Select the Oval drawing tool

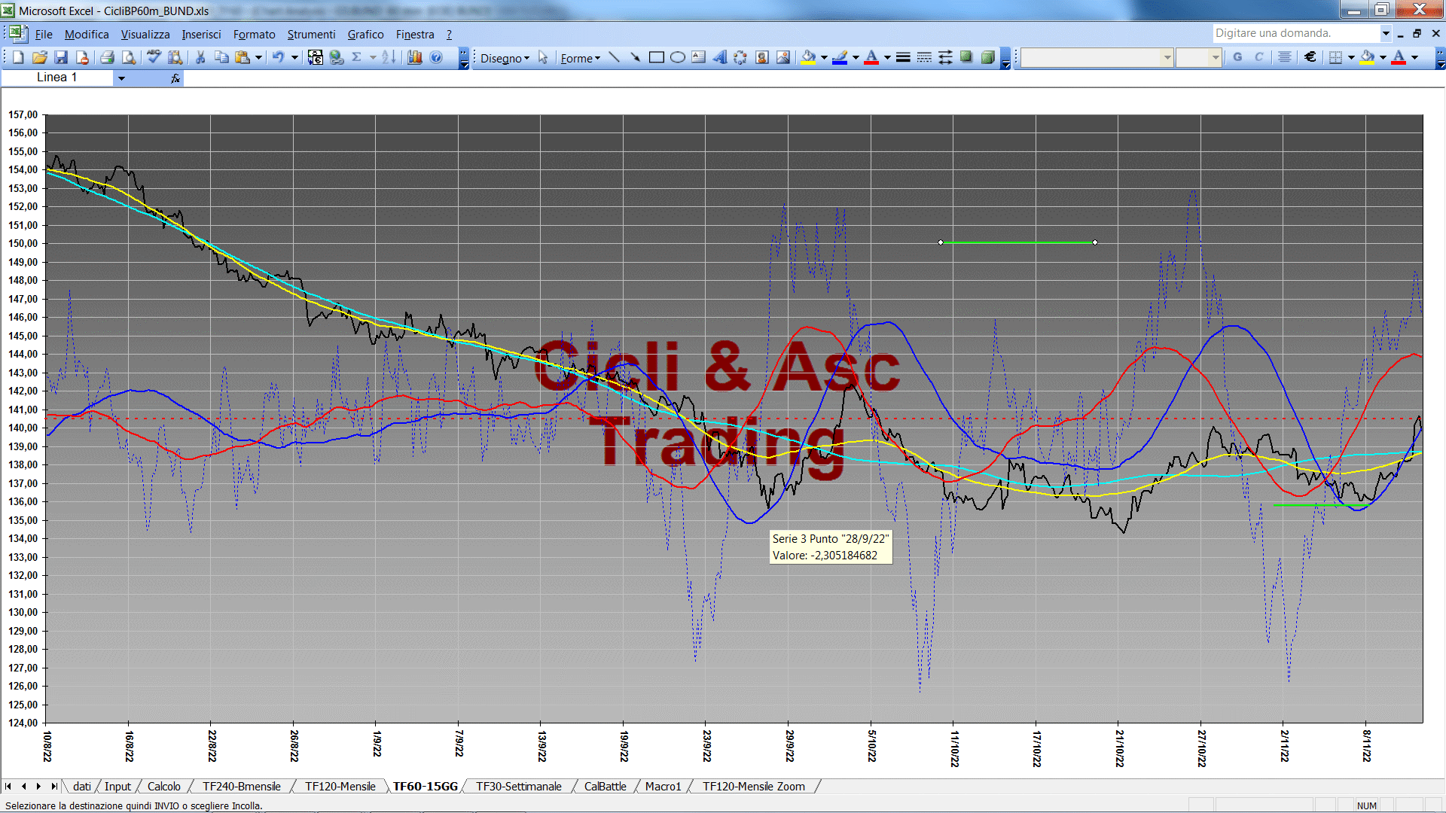(677, 58)
